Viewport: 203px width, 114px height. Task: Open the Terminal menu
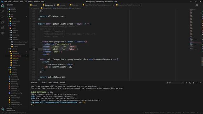tap(37, 2)
